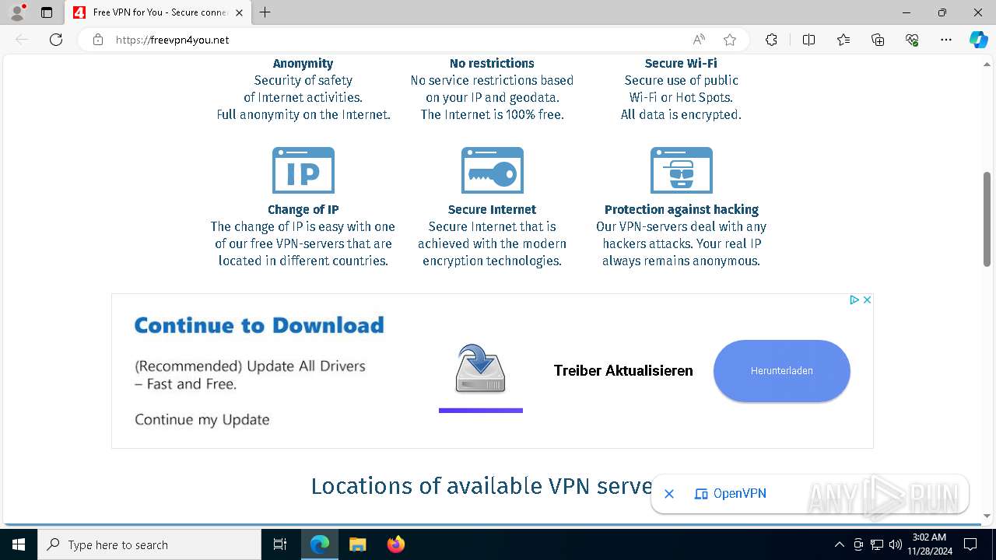This screenshot has height=560, width=996.
Task: Select the Anonymity heading
Action: tap(303, 64)
